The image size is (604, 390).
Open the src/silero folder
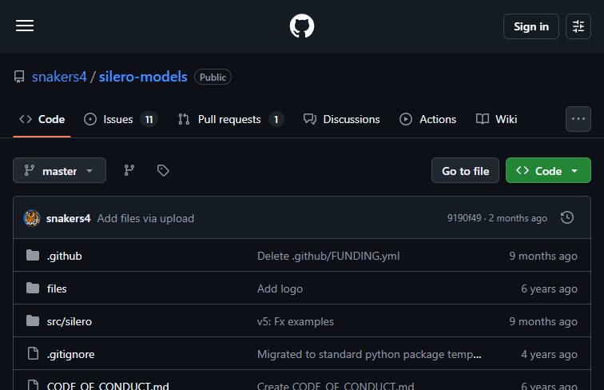click(70, 321)
